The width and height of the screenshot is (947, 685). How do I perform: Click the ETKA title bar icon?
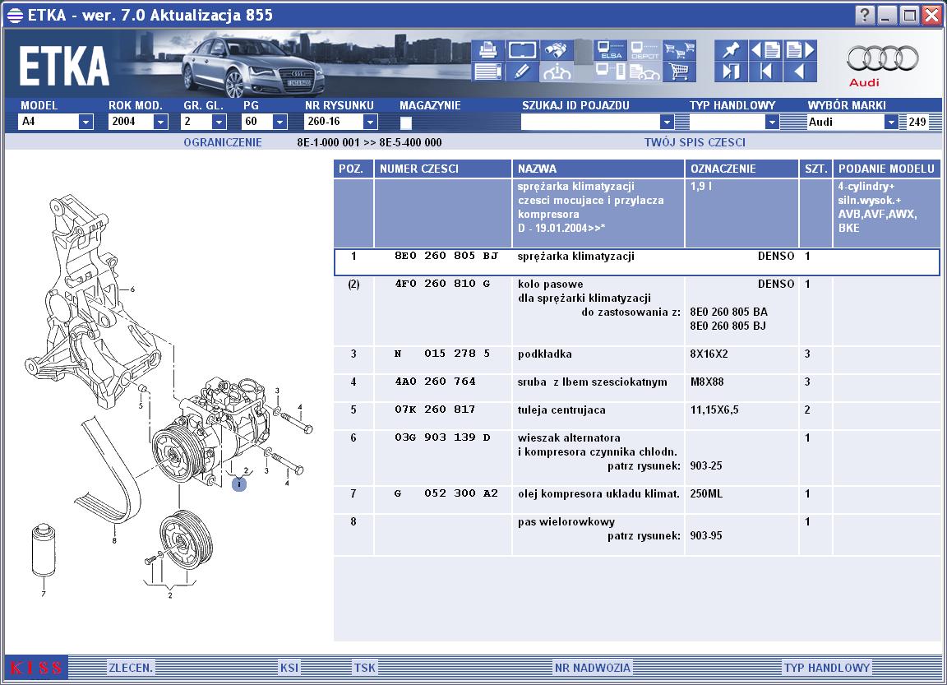15,15
